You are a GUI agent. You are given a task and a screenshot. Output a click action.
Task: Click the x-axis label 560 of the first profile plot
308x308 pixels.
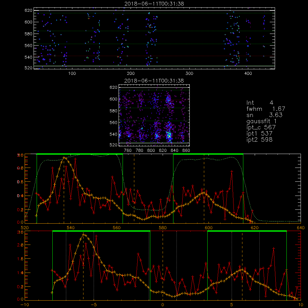(117, 228)
